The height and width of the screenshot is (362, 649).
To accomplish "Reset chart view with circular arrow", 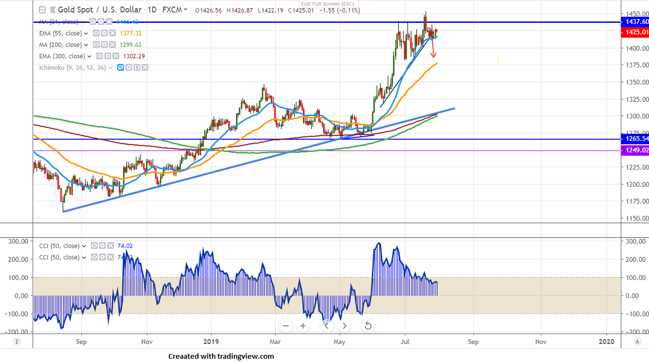I will 367,326.
